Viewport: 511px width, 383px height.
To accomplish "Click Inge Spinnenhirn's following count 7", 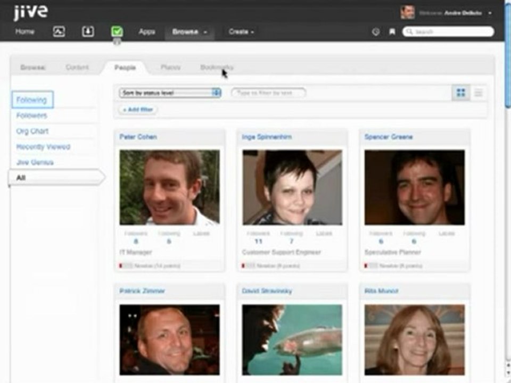I will 291,242.
